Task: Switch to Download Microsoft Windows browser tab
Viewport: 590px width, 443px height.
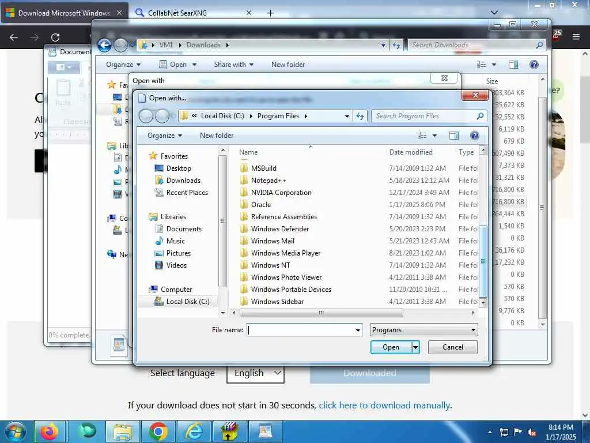Action: click(65, 13)
